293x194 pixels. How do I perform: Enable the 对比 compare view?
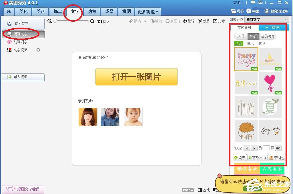tap(204, 189)
